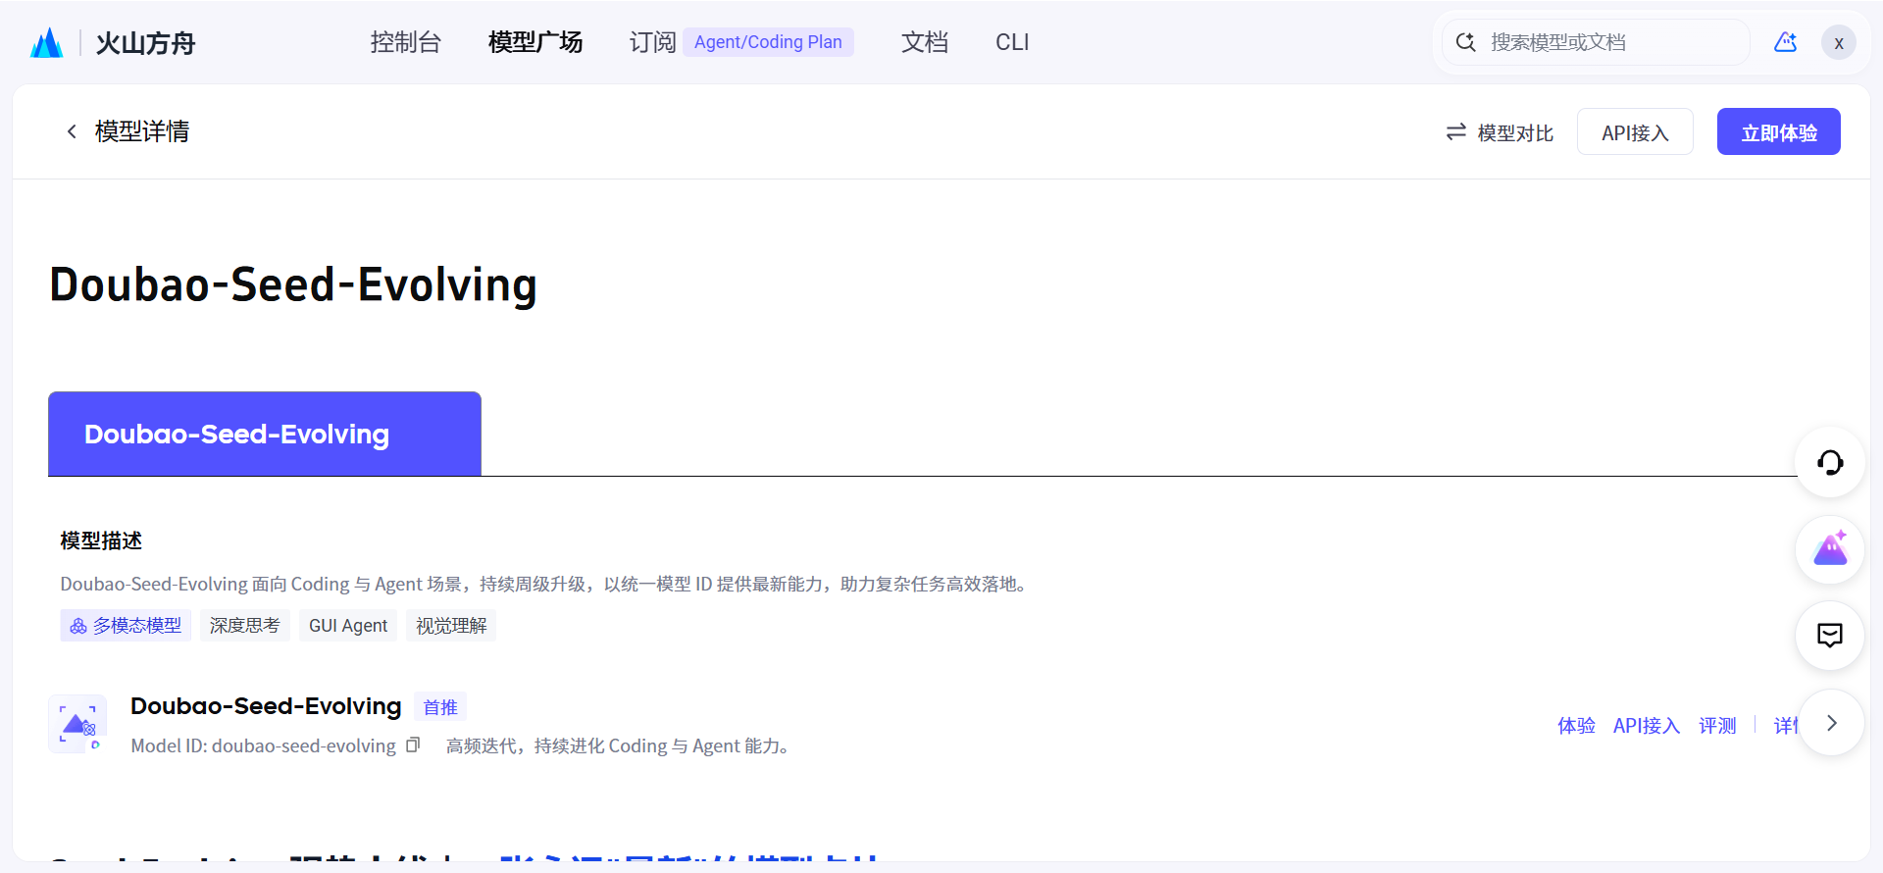Open the feedback message floating button
Viewport: 1883px width, 873px height.
1830,636
